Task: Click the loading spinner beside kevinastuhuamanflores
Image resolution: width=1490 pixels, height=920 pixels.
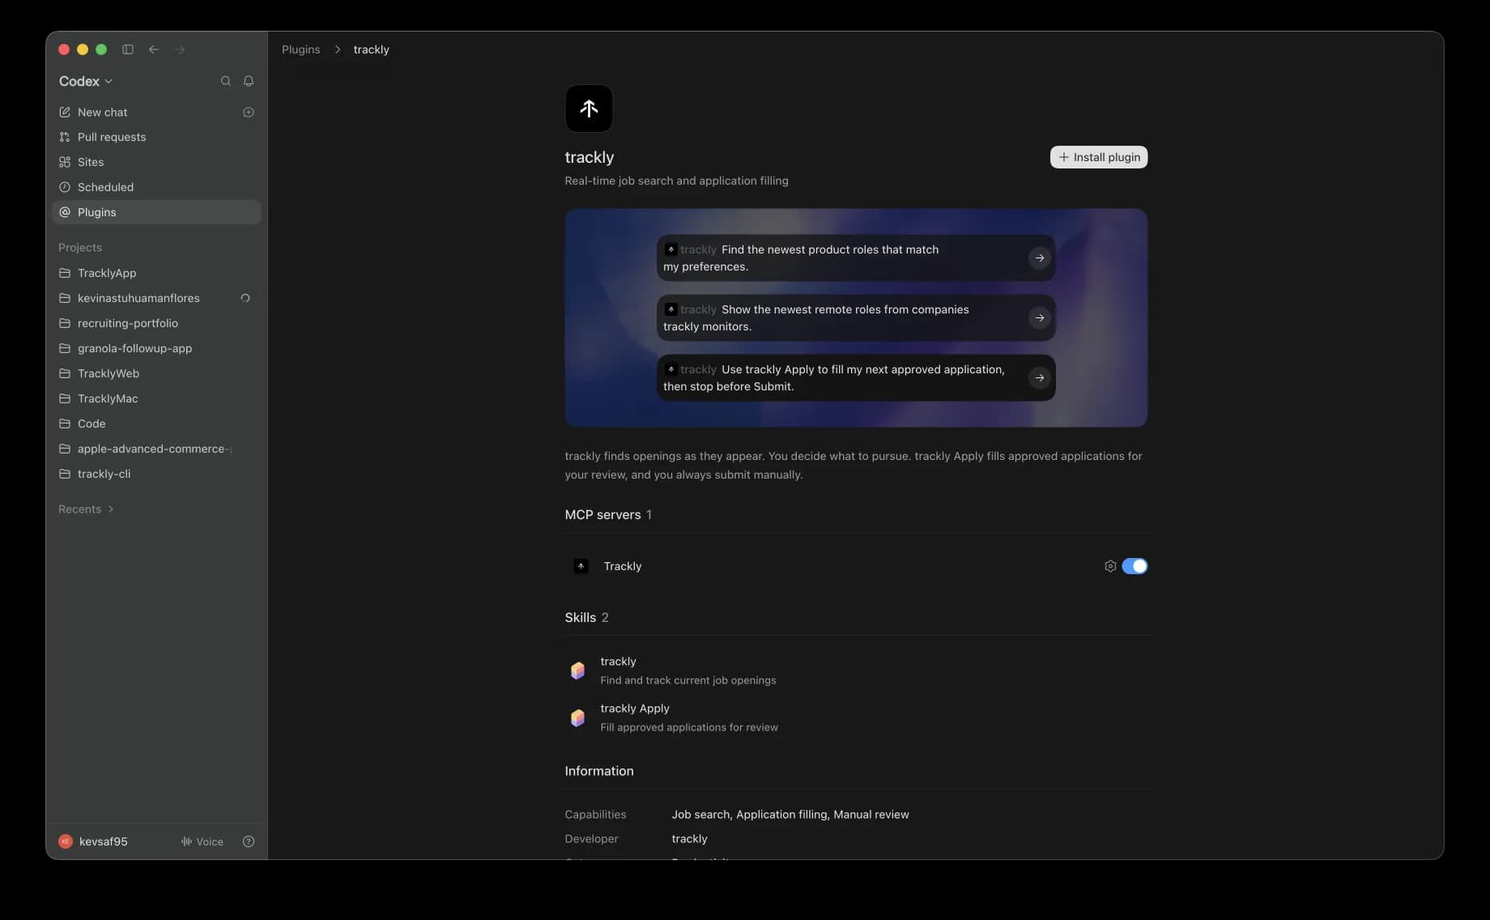Action: [x=245, y=298]
